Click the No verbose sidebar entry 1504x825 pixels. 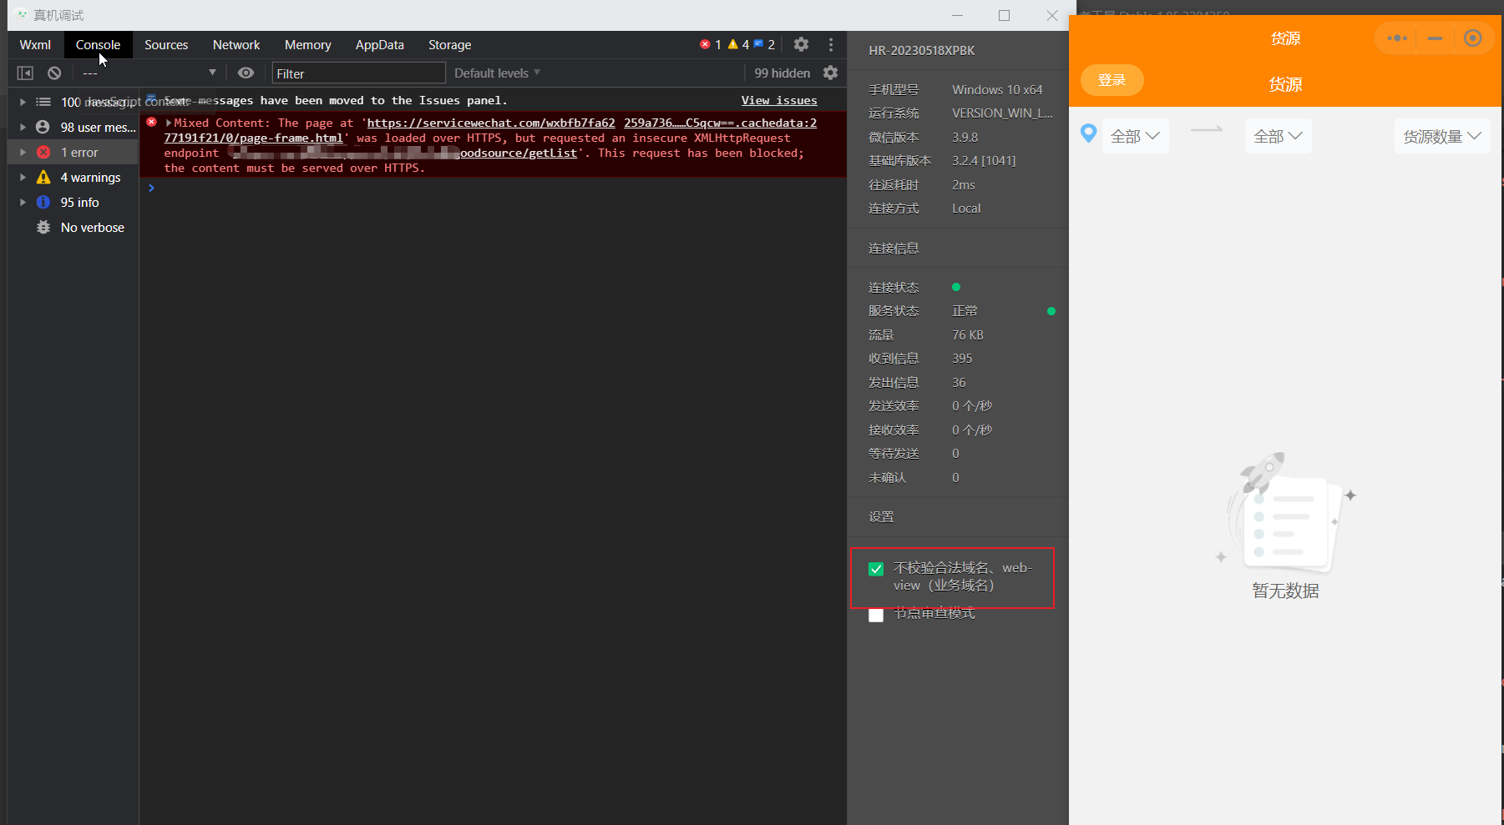pos(92,227)
